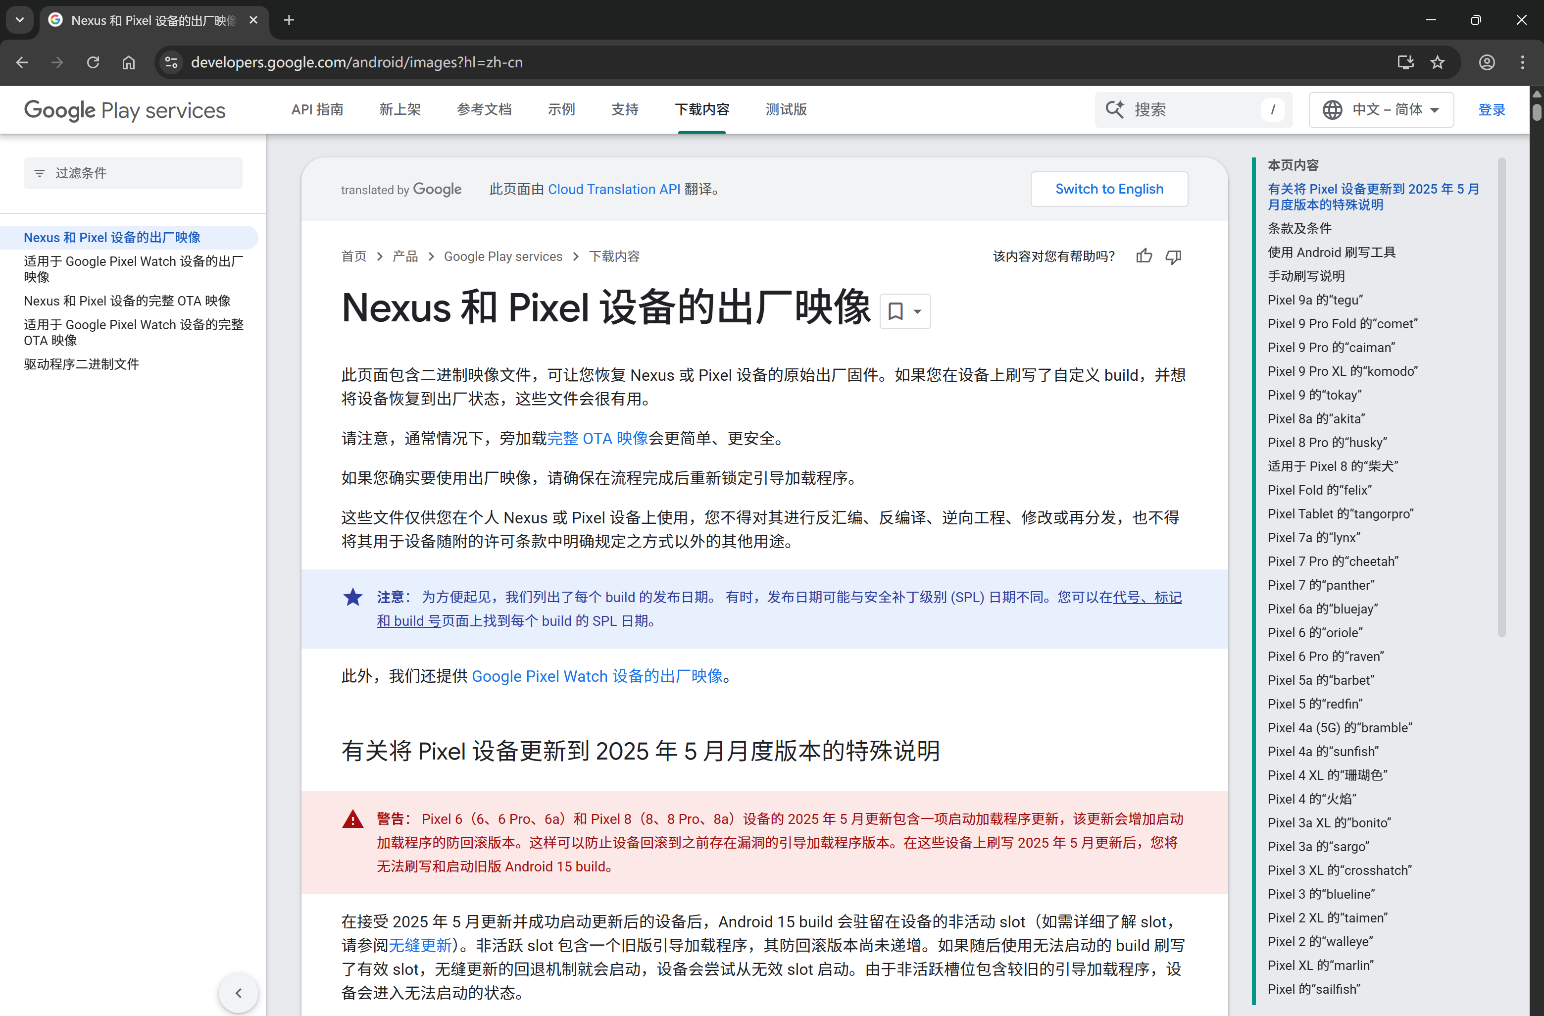Jump to Pixel 7 Pro 的"cheetah"
The height and width of the screenshot is (1016, 1544).
(x=1333, y=561)
